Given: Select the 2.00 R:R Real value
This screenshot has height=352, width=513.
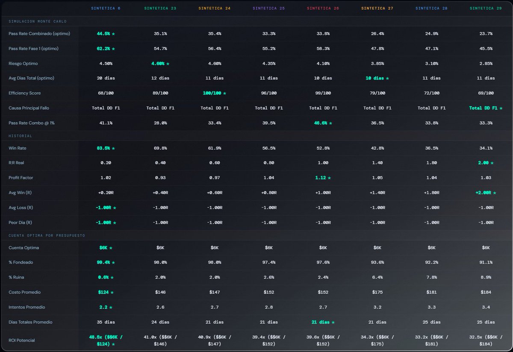Looking at the screenshot, I should point(484,163).
